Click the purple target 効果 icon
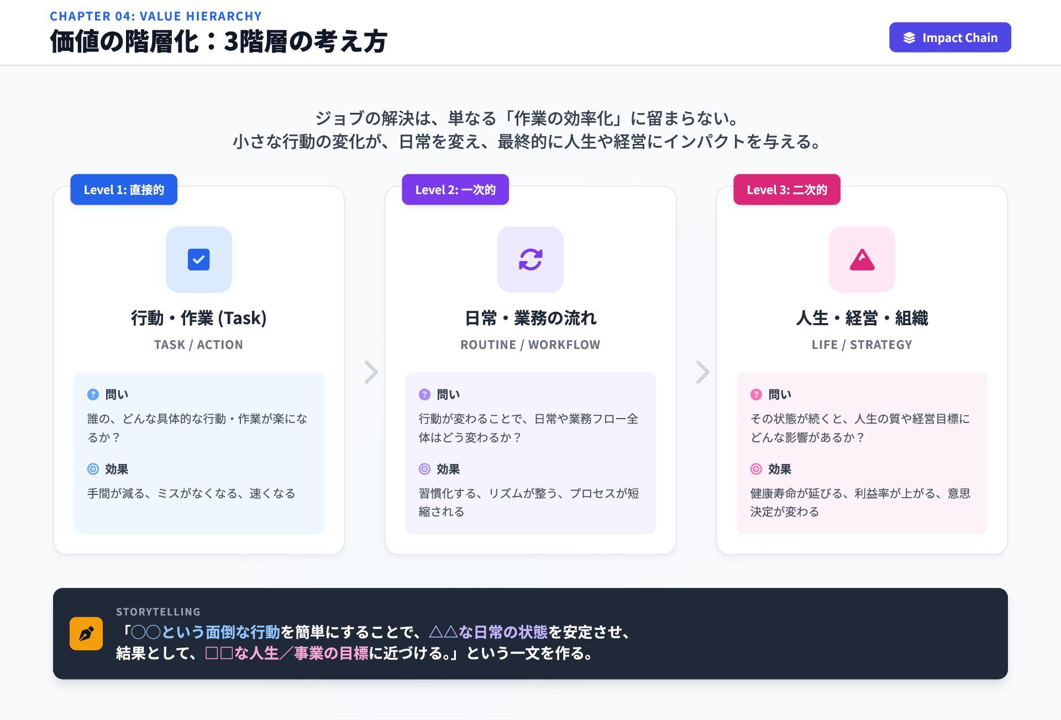 (x=424, y=469)
